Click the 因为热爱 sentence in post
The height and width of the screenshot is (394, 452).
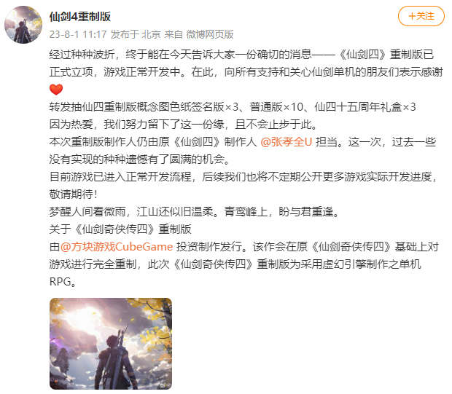coord(184,125)
